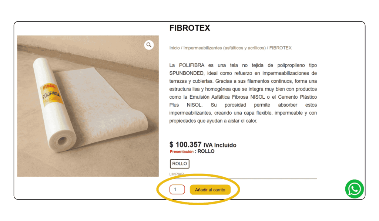Image resolution: width=379 pixels, height=221 pixels.
Task: Click the product description paragraph
Action: coord(243,93)
